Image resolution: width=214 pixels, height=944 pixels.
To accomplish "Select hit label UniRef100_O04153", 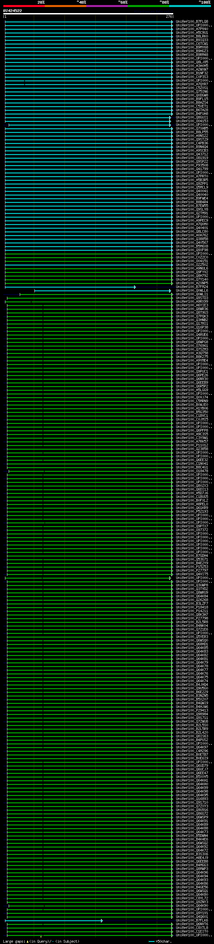I will [192, 121].
